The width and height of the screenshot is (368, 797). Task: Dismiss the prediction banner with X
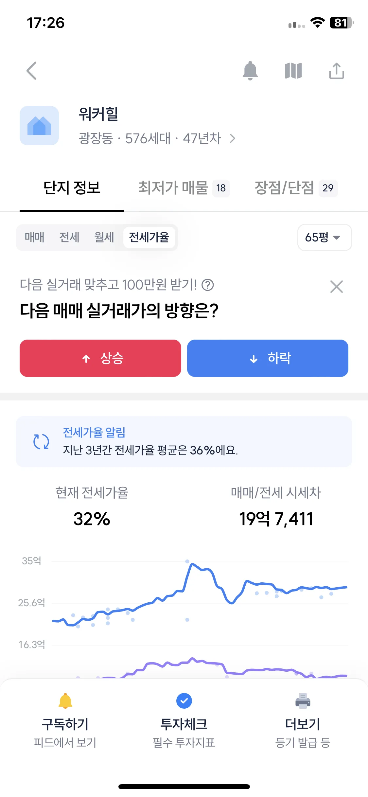[337, 287]
